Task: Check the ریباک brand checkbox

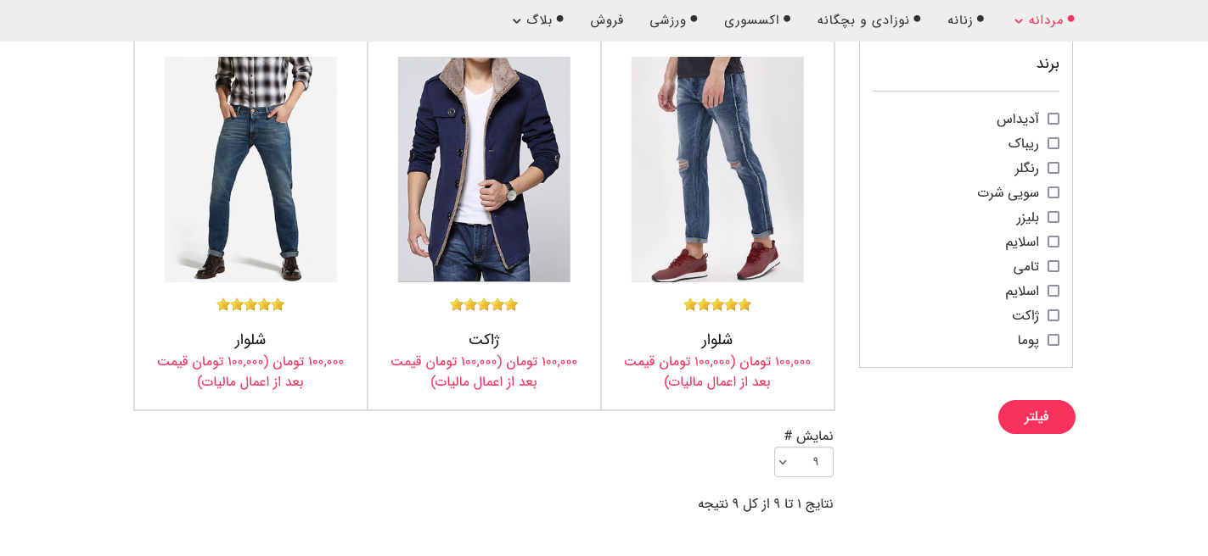Action: 1053,143
